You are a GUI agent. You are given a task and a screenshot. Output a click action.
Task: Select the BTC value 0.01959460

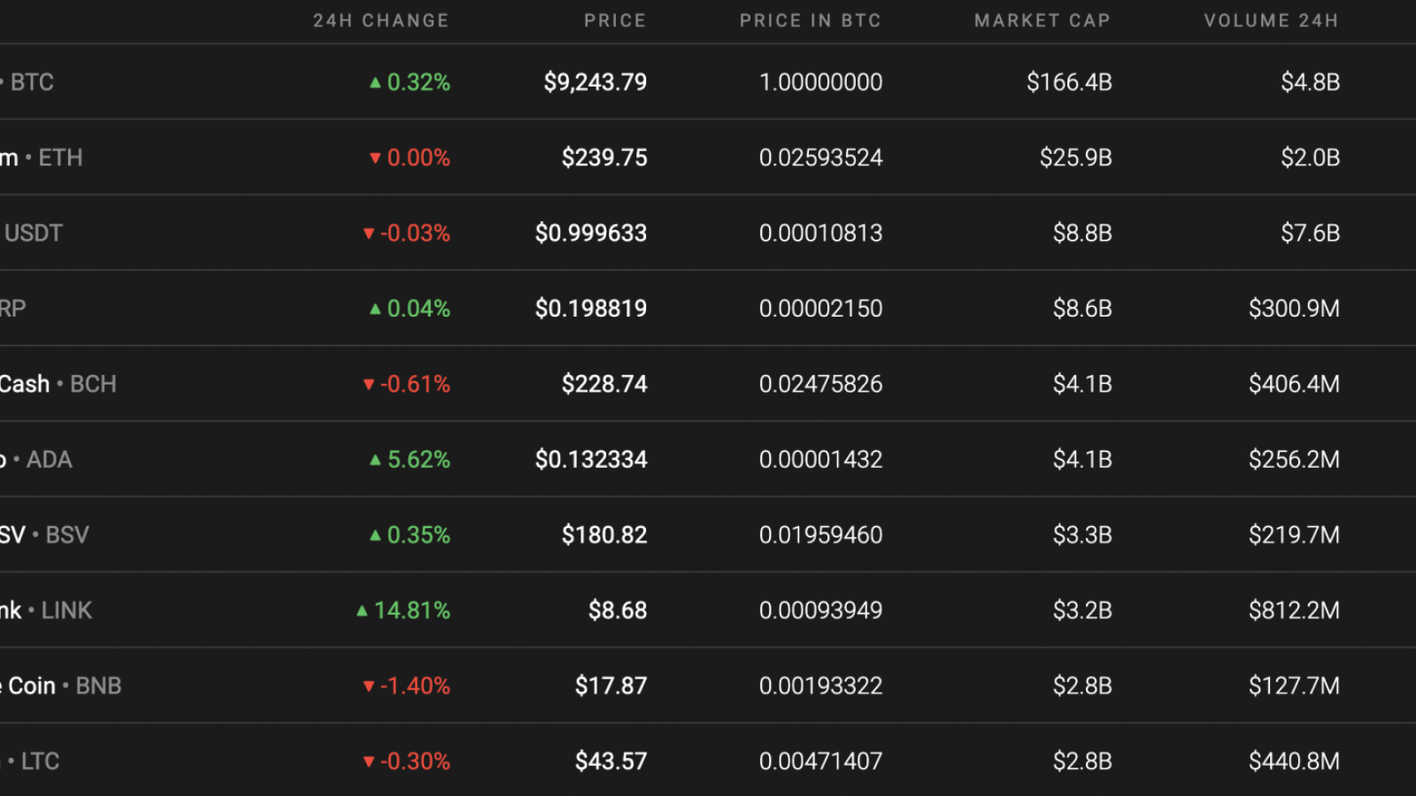(821, 535)
